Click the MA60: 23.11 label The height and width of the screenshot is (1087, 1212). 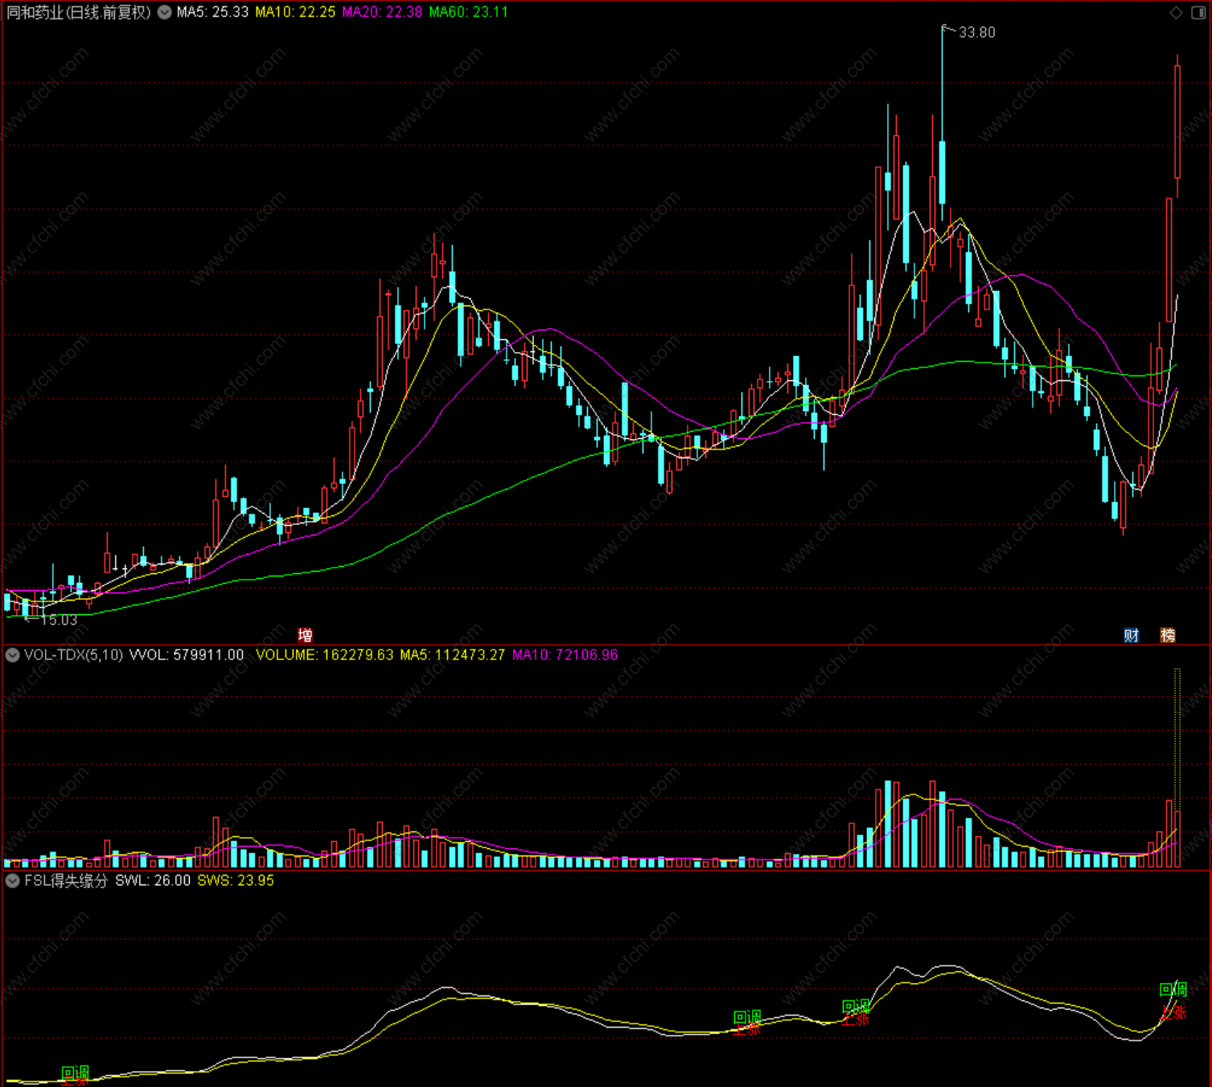[x=469, y=12]
